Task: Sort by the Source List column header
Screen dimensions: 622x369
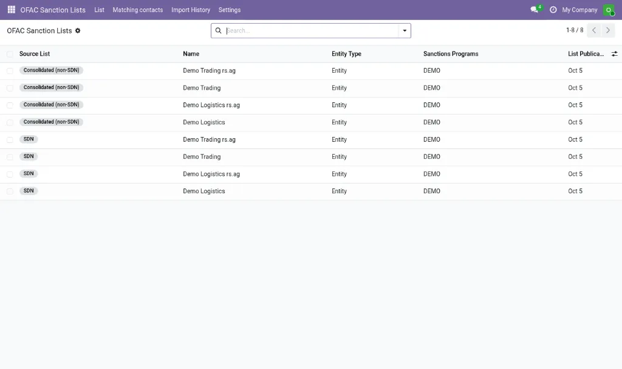Action: click(35, 54)
